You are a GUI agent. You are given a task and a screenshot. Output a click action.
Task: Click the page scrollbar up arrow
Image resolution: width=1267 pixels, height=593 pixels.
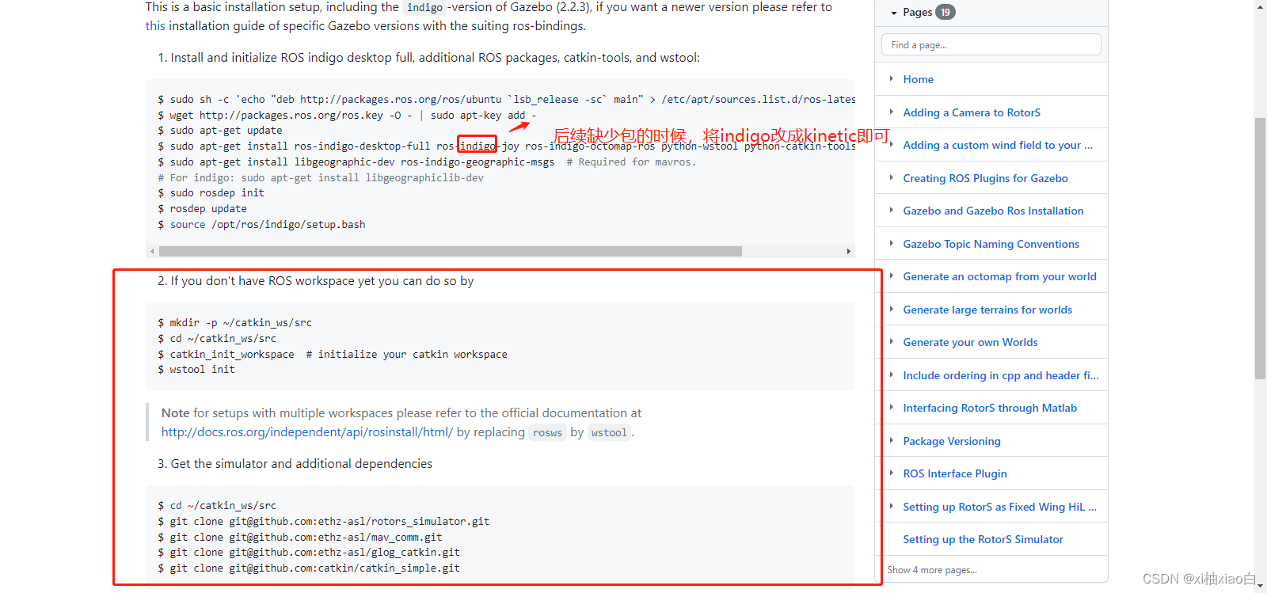1260,6
